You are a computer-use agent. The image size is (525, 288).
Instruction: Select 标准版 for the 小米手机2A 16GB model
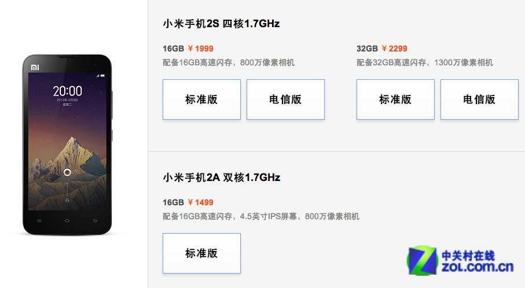201,253
